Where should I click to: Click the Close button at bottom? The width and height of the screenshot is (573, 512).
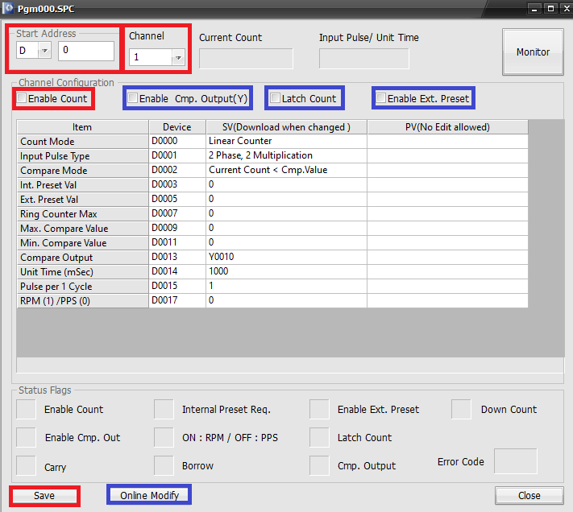[x=529, y=495]
